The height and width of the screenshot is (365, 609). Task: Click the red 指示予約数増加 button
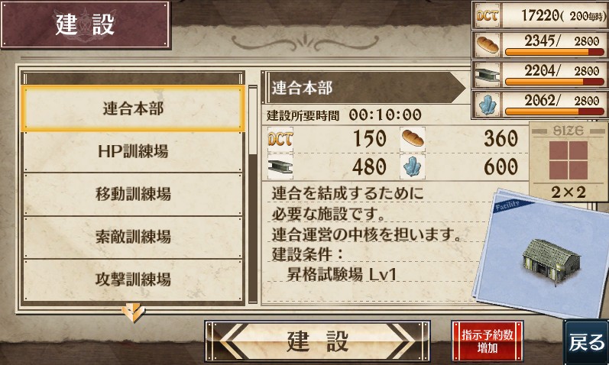(487, 341)
